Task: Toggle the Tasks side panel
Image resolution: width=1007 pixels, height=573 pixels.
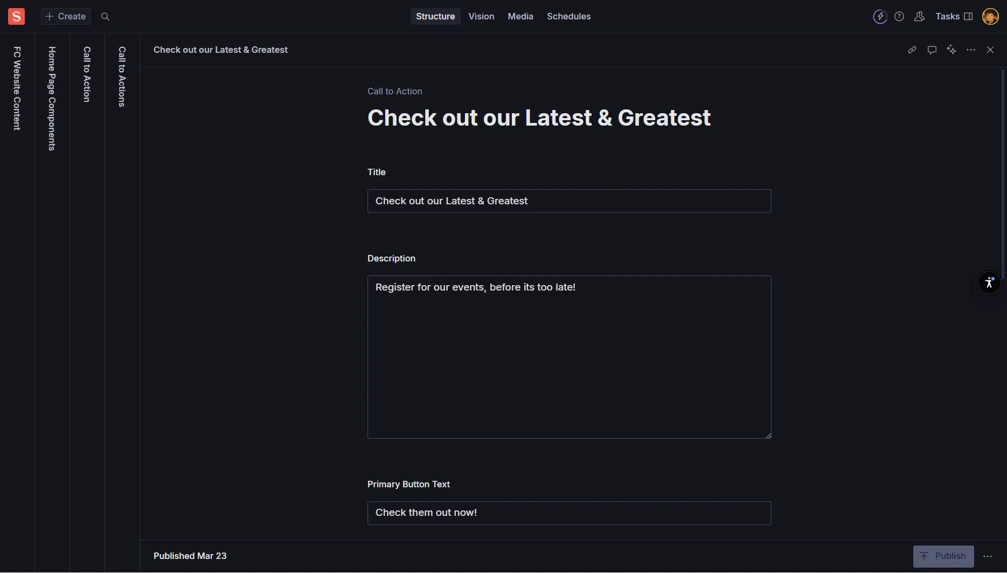Action: (x=954, y=17)
